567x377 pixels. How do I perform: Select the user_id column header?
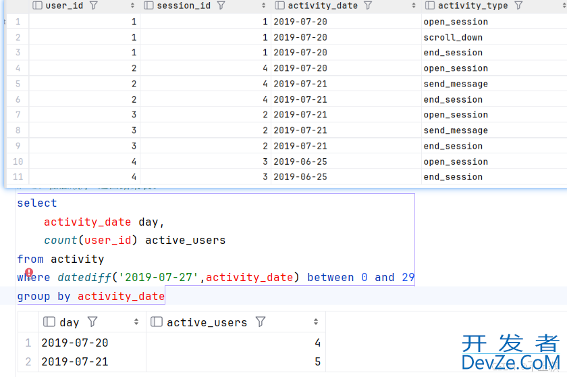coord(84,6)
